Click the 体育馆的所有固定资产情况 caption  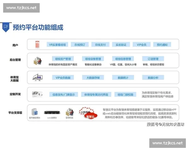tap(63, 64)
